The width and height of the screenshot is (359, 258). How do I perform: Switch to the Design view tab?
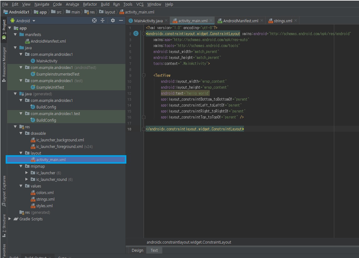(x=137, y=250)
